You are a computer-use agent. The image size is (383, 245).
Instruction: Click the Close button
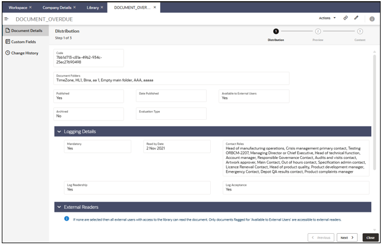point(371,237)
